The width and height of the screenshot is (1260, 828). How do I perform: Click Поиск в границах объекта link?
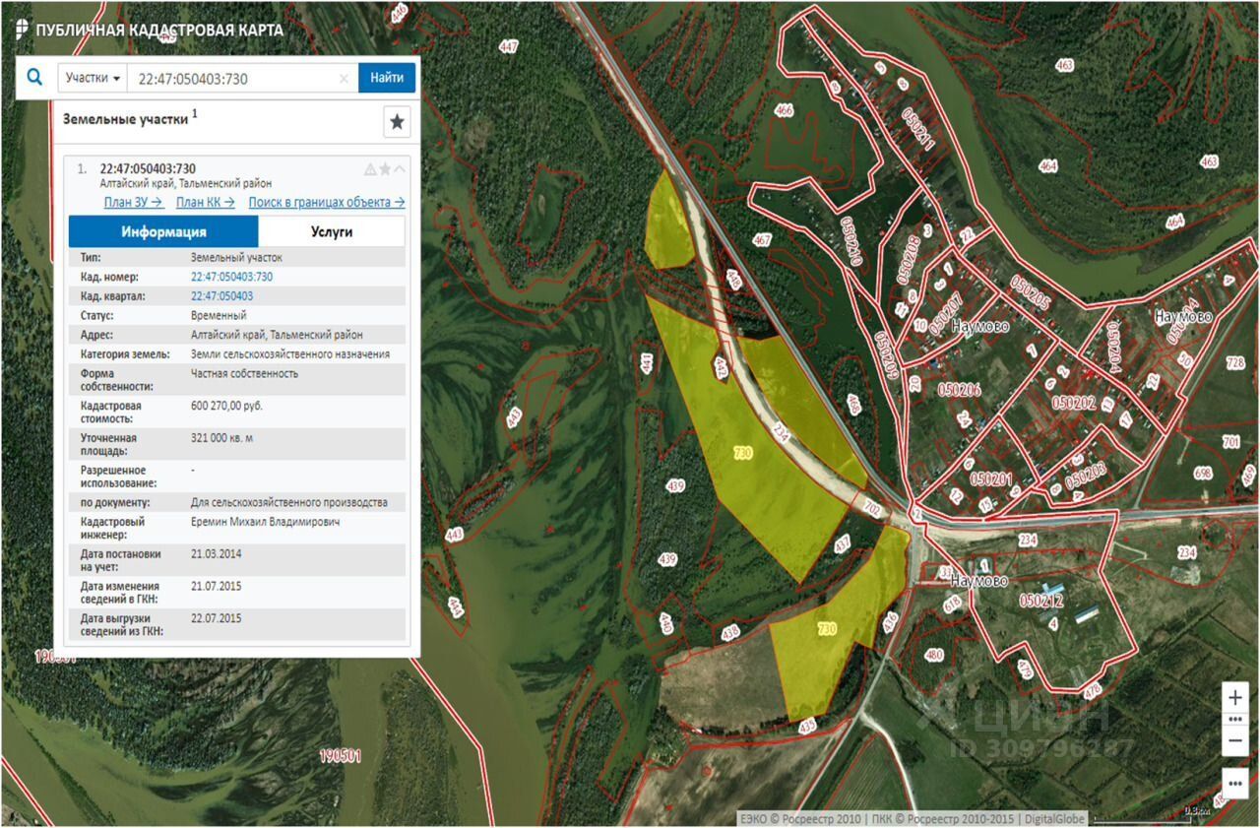click(x=327, y=202)
